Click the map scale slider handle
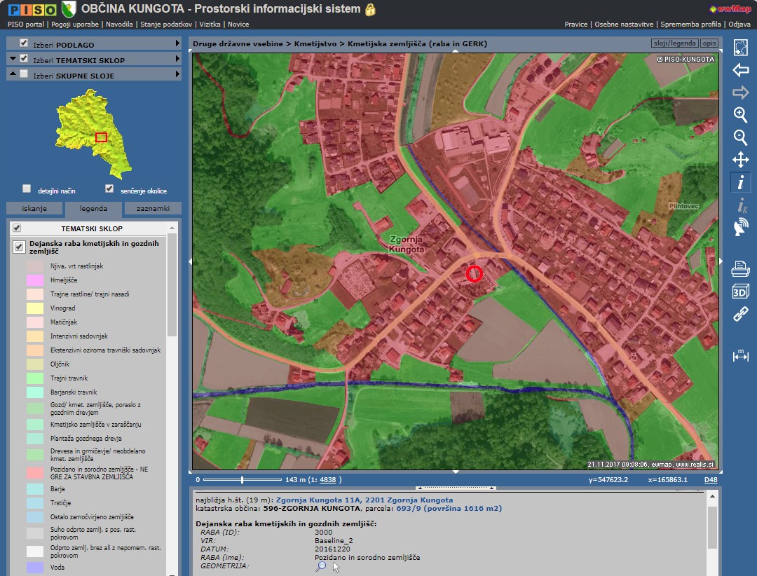Image resolution: width=757 pixels, height=576 pixels. click(242, 480)
